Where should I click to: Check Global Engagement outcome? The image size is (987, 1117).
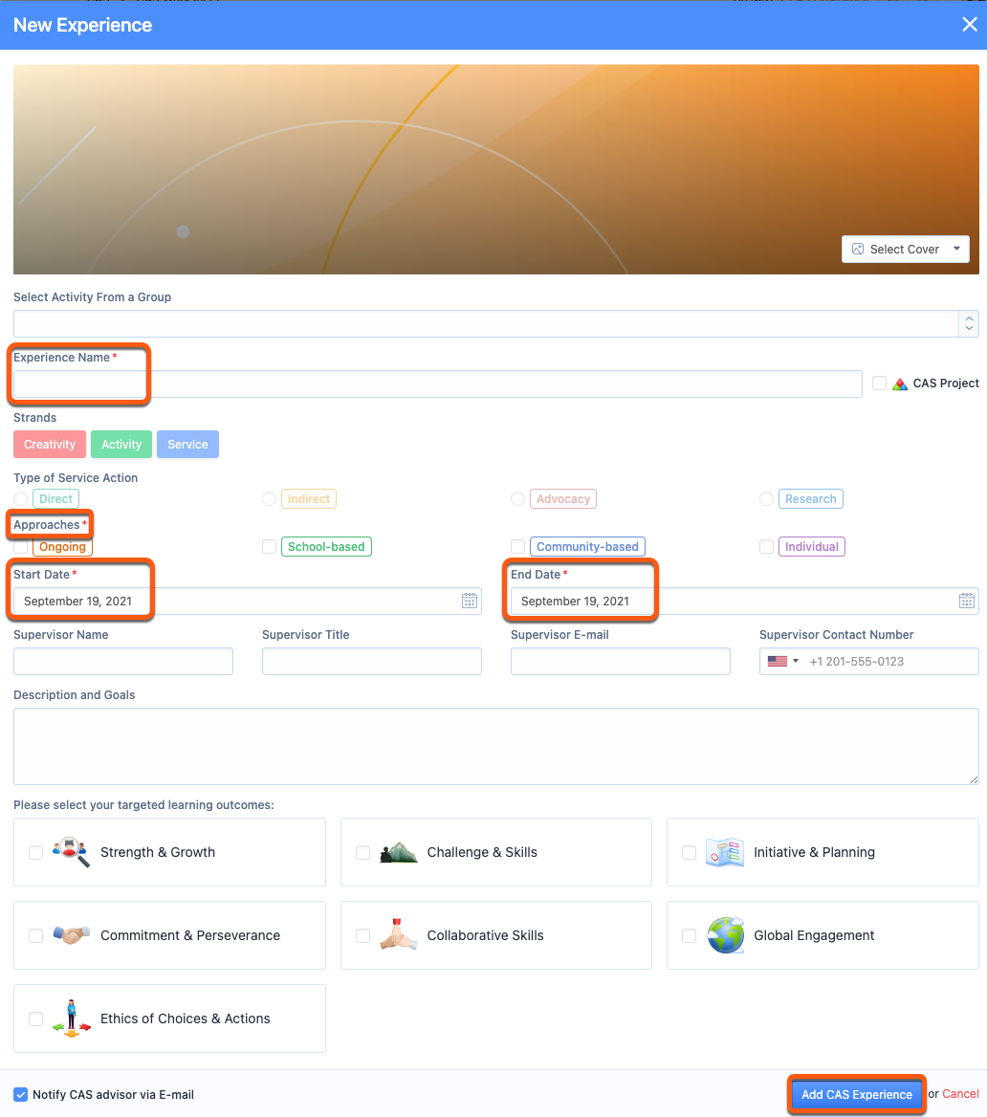(x=690, y=936)
